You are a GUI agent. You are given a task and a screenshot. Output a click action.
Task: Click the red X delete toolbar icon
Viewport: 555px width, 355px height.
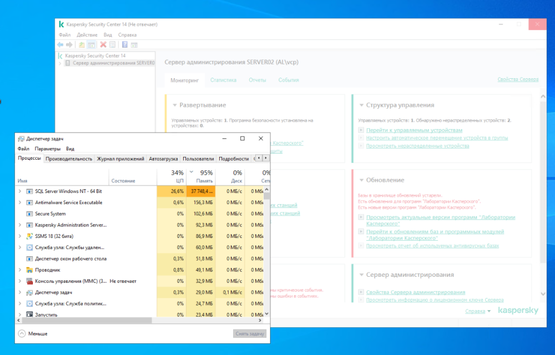[103, 44]
